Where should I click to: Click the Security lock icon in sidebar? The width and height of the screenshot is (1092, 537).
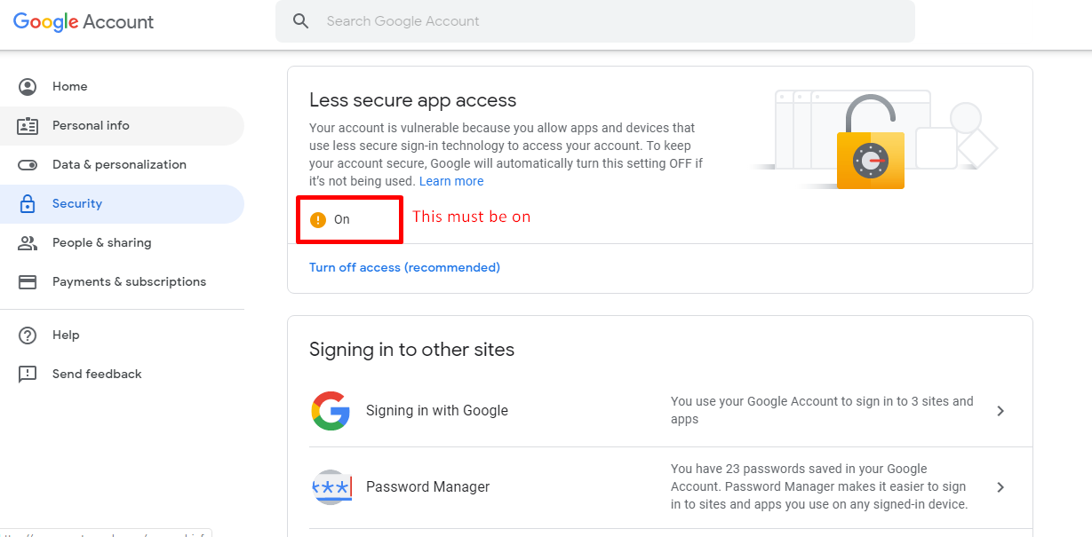click(28, 204)
